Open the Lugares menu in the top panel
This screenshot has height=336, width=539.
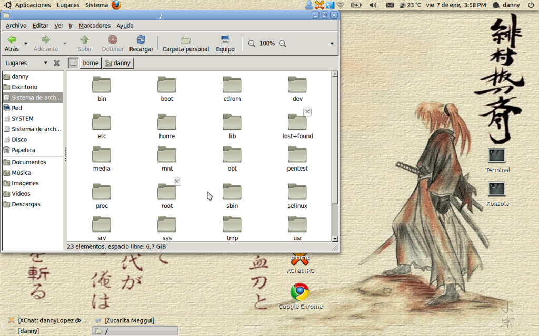(x=68, y=5)
